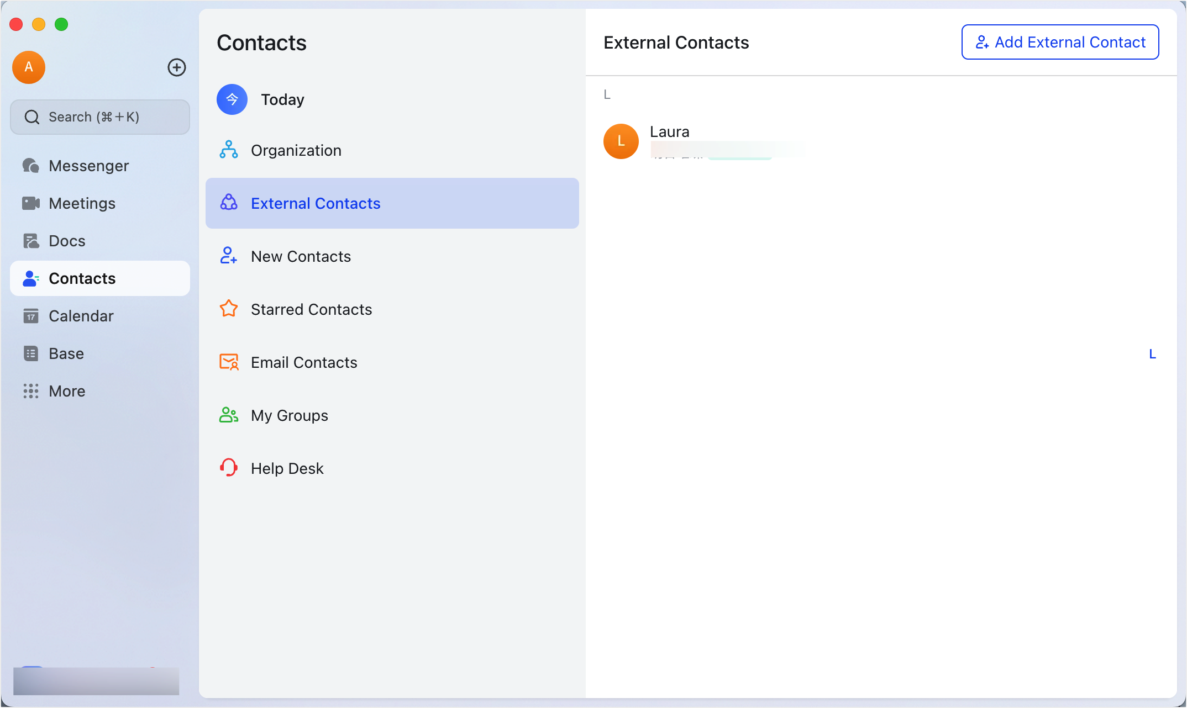Open Today in the Contacts list
This screenshot has height=708, width=1187.
click(x=282, y=99)
